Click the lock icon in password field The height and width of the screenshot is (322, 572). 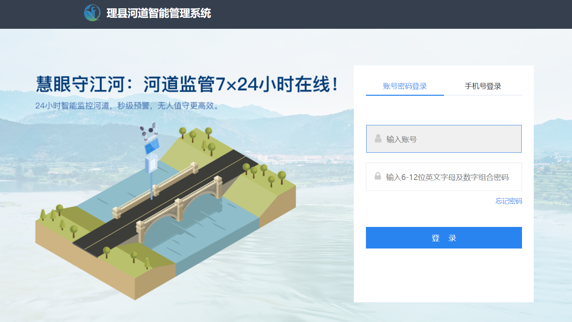378,176
